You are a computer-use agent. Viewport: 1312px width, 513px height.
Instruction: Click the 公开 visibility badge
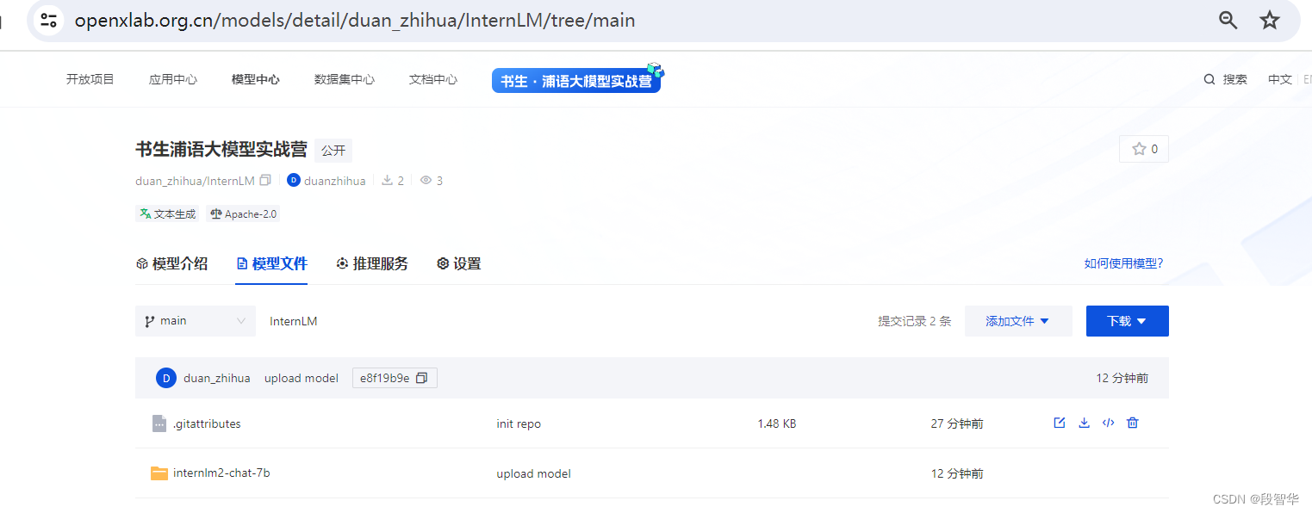[333, 150]
